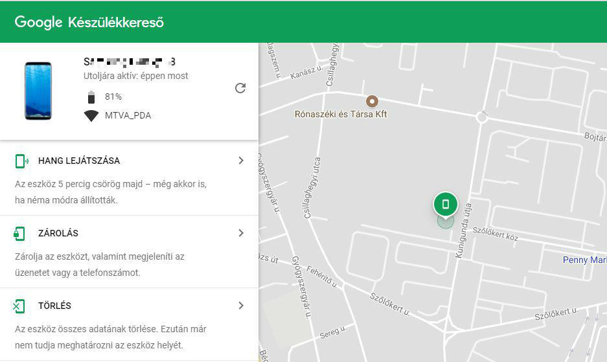The width and height of the screenshot is (607, 362).
Task: Click the roundabout on Kunigunda útja
Action: (481, 117)
